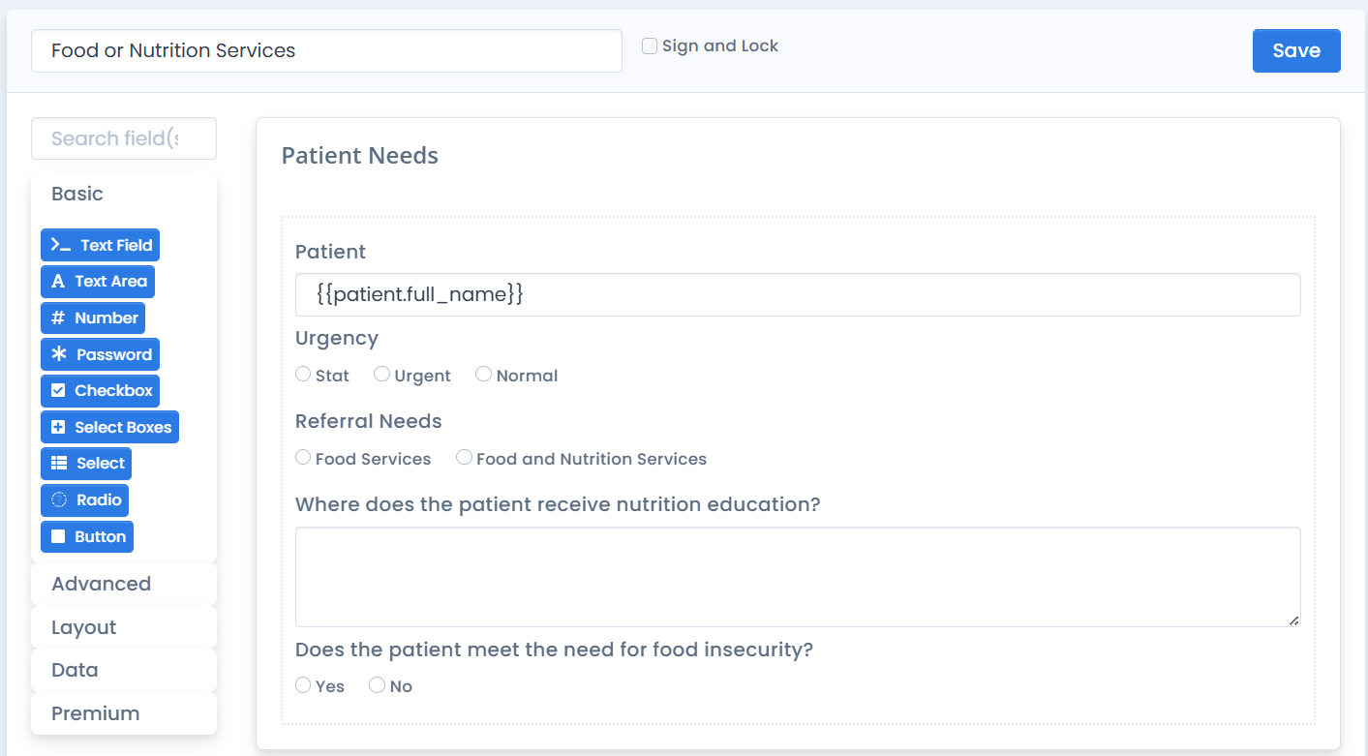
Task: Add a Checkbox component
Action: (100, 391)
